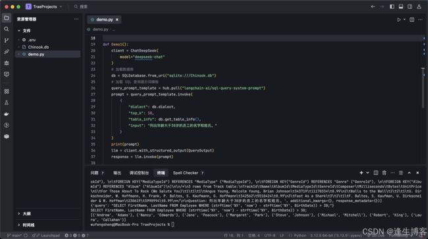Open the Extensions squares icon
This screenshot has height=239, width=428.
click(x=7, y=91)
